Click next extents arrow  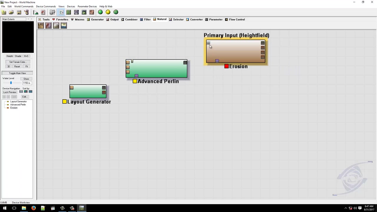[32, 19]
